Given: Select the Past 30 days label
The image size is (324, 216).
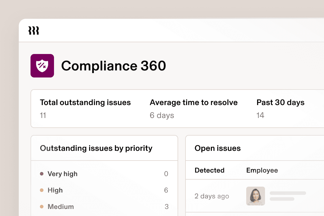Looking at the screenshot, I should (x=280, y=102).
